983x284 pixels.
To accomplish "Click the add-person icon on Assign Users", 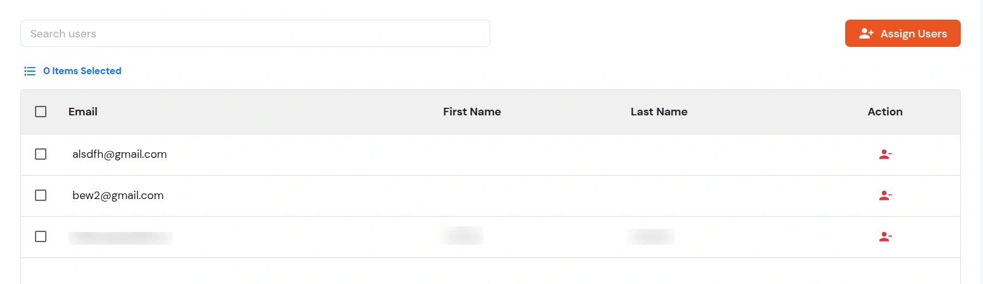I will pos(866,34).
